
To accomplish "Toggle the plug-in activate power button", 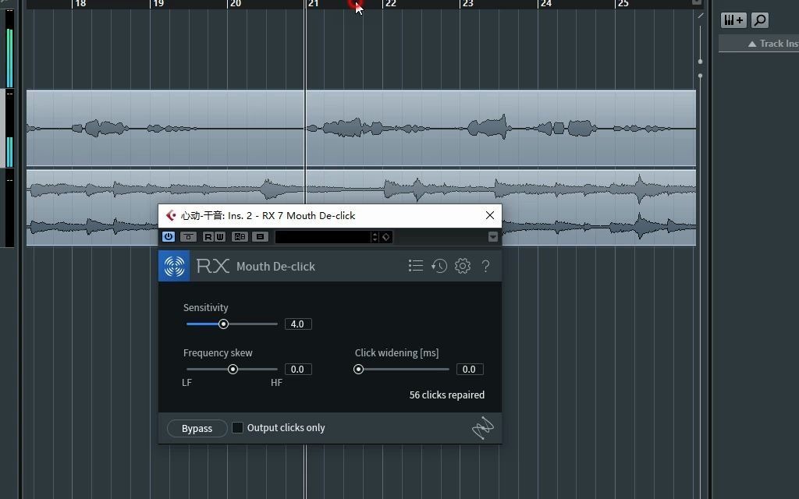I will 169,237.
